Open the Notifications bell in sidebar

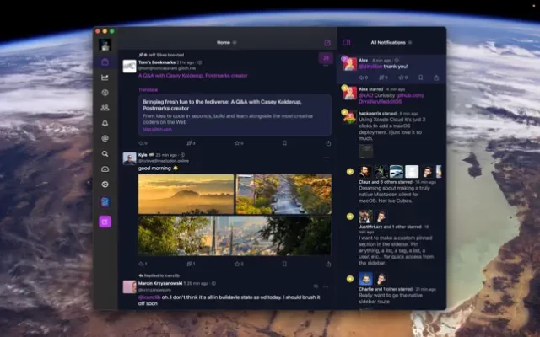[105, 123]
